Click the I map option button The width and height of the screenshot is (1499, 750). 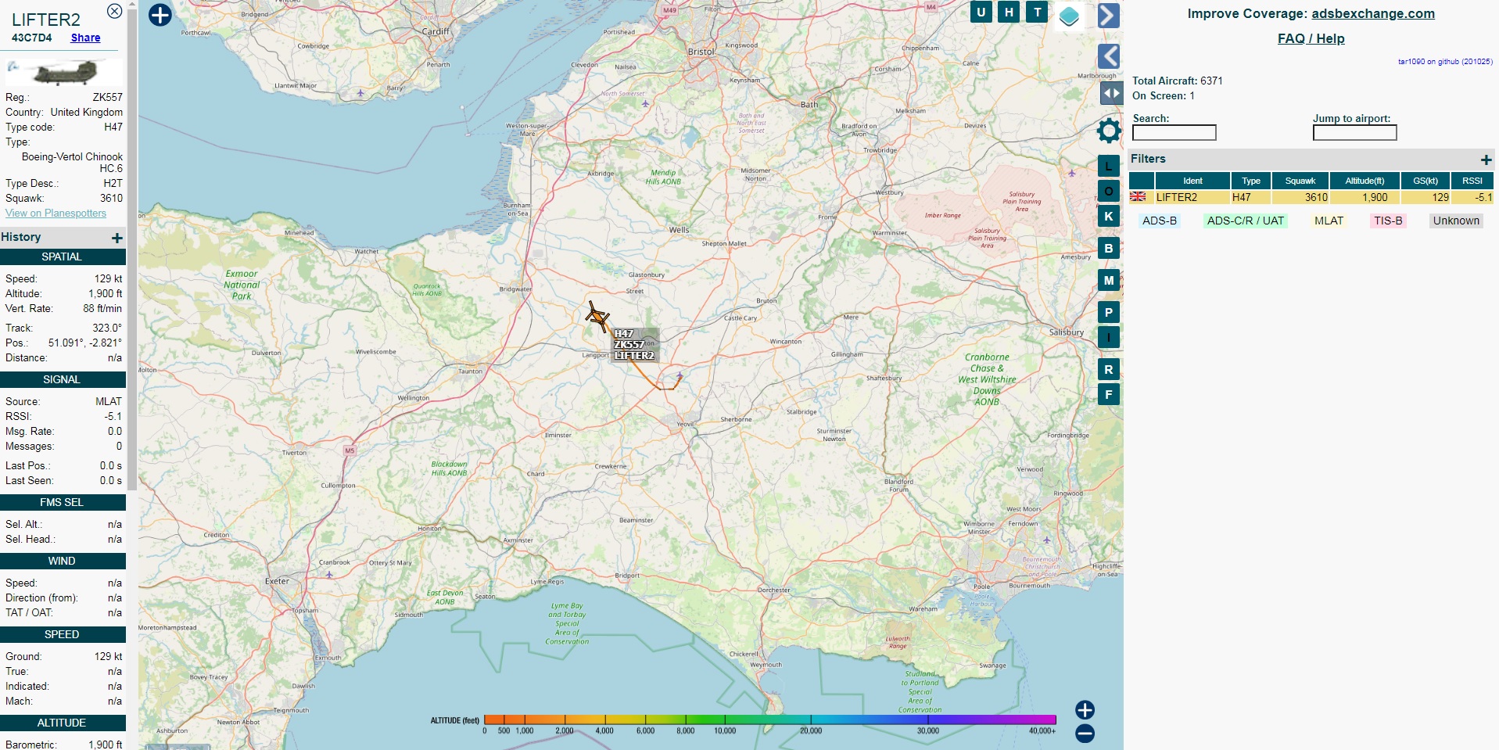(x=1108, y=337)
